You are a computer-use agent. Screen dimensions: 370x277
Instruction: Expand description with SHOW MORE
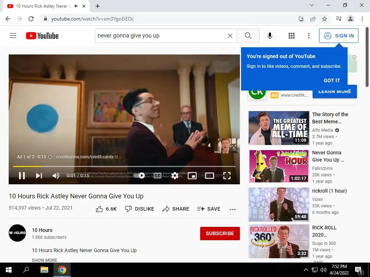point(44,260)
